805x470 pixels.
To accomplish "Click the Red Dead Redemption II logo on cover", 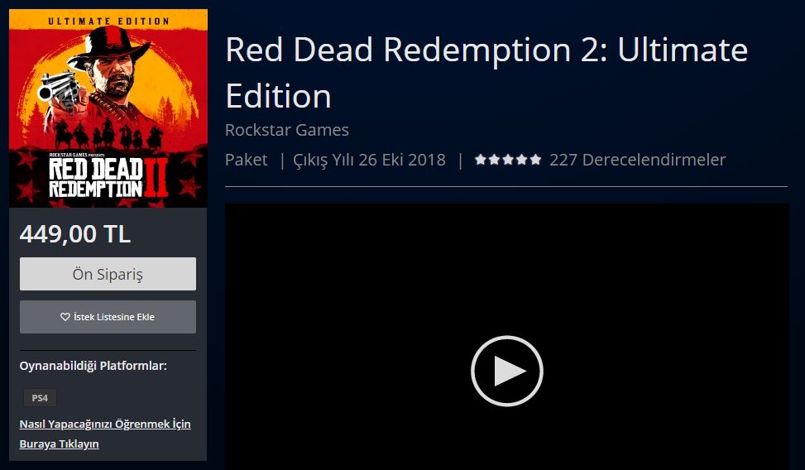I will click(108, 175).
